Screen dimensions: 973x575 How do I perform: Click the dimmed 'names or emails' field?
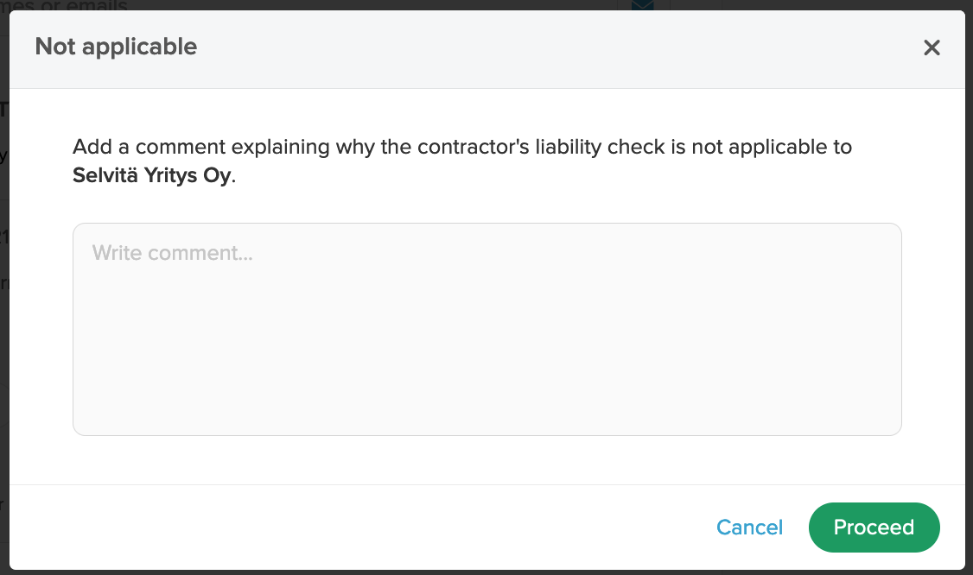point(308,5)
